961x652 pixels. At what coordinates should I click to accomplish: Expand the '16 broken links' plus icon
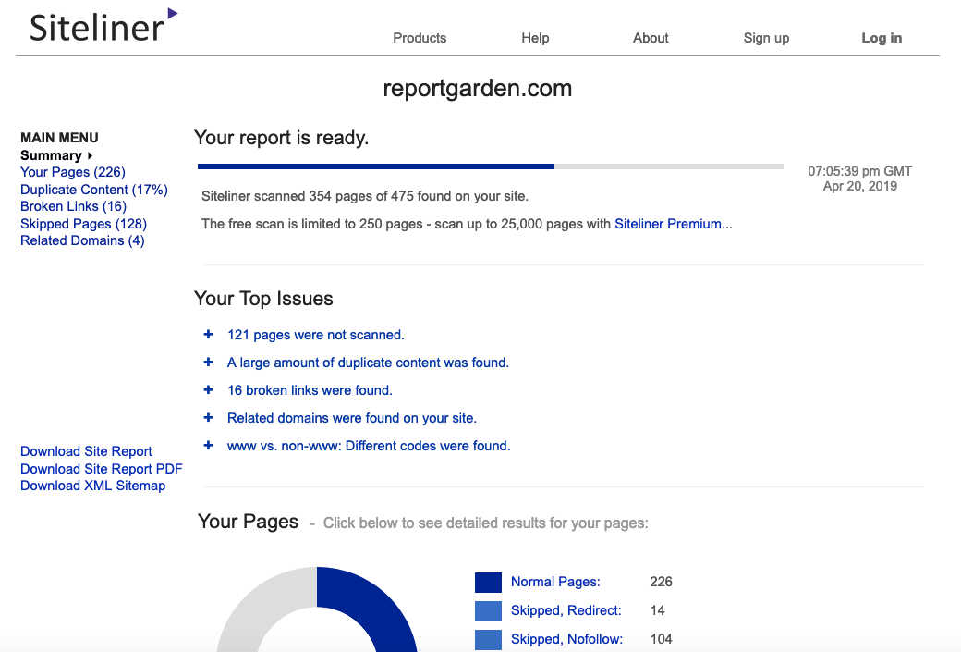click(x=209, y=389)
